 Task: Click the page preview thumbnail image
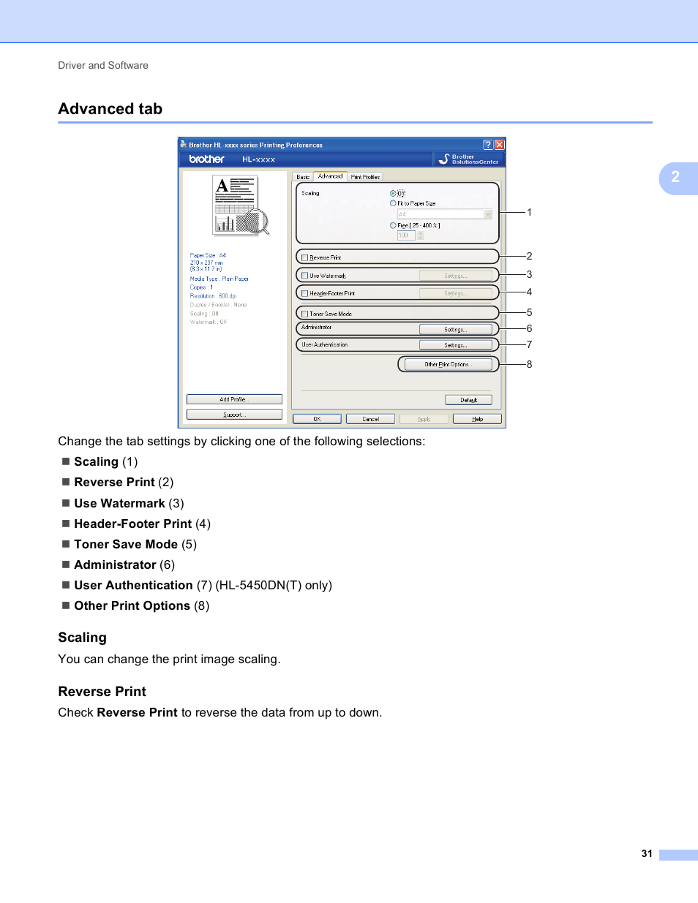(241, 205)
